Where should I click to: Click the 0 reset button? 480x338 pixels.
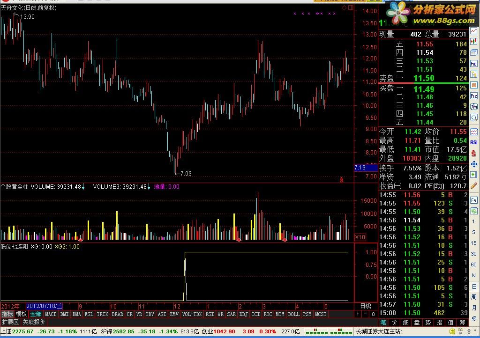tap(373, 314)
